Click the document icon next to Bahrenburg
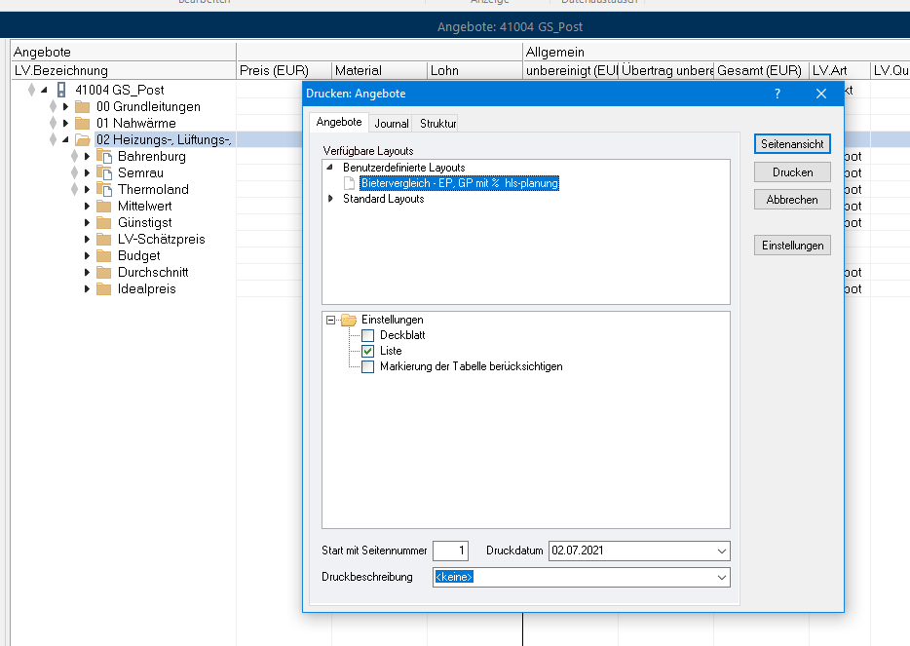Screen dimensions: 910x646 coord(105,157)
